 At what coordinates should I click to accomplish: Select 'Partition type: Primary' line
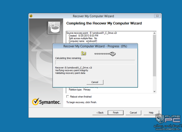[80, 90]
